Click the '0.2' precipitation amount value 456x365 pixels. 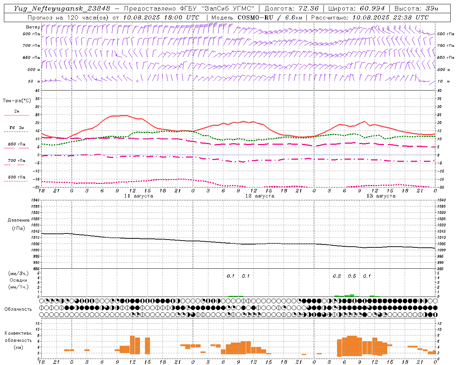coord(337,276)
